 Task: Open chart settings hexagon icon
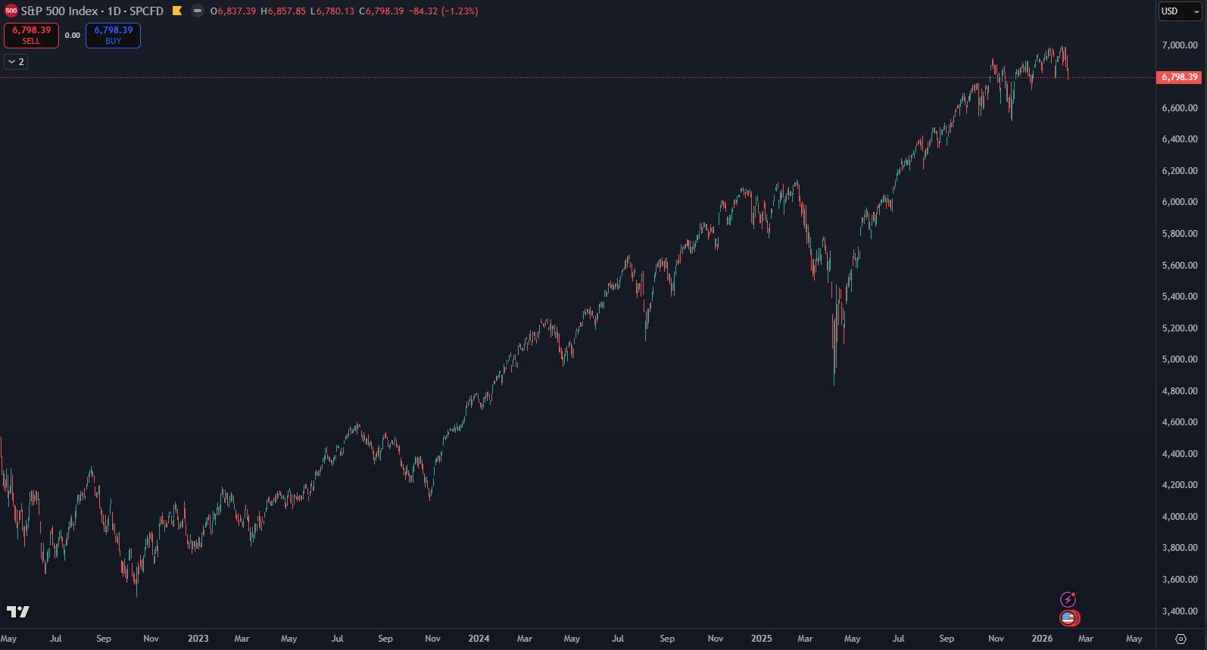coord(1180,639)
